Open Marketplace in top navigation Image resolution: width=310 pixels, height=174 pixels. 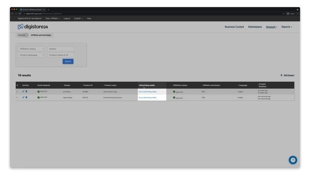click(255, 27)
